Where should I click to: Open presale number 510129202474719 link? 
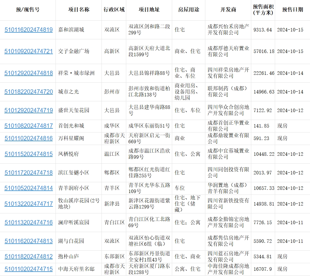coord(29,110)
